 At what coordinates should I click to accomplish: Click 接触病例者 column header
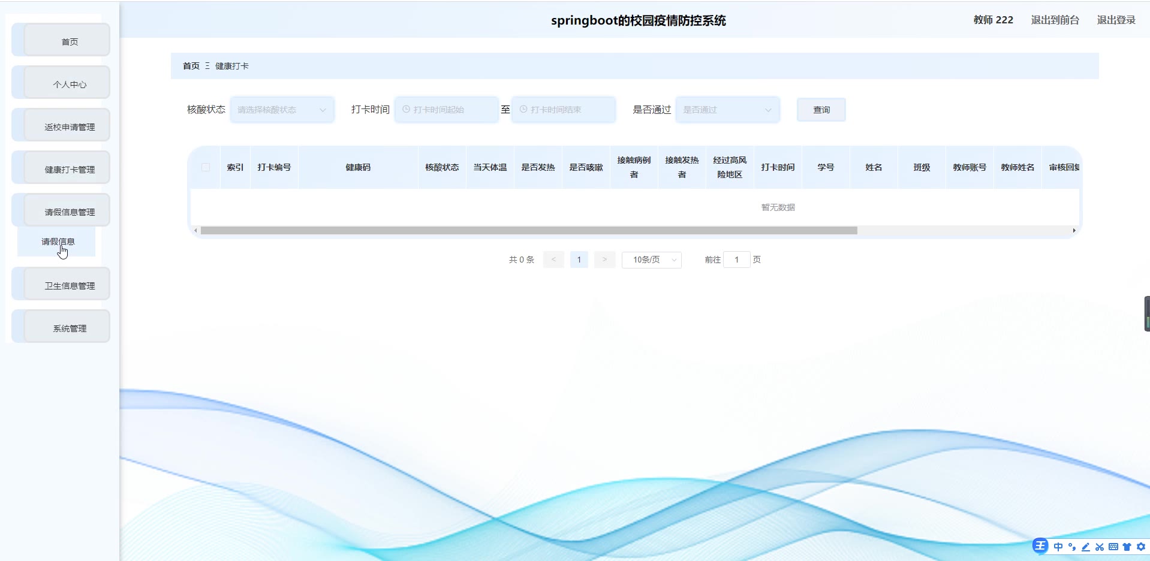point(634,167)
